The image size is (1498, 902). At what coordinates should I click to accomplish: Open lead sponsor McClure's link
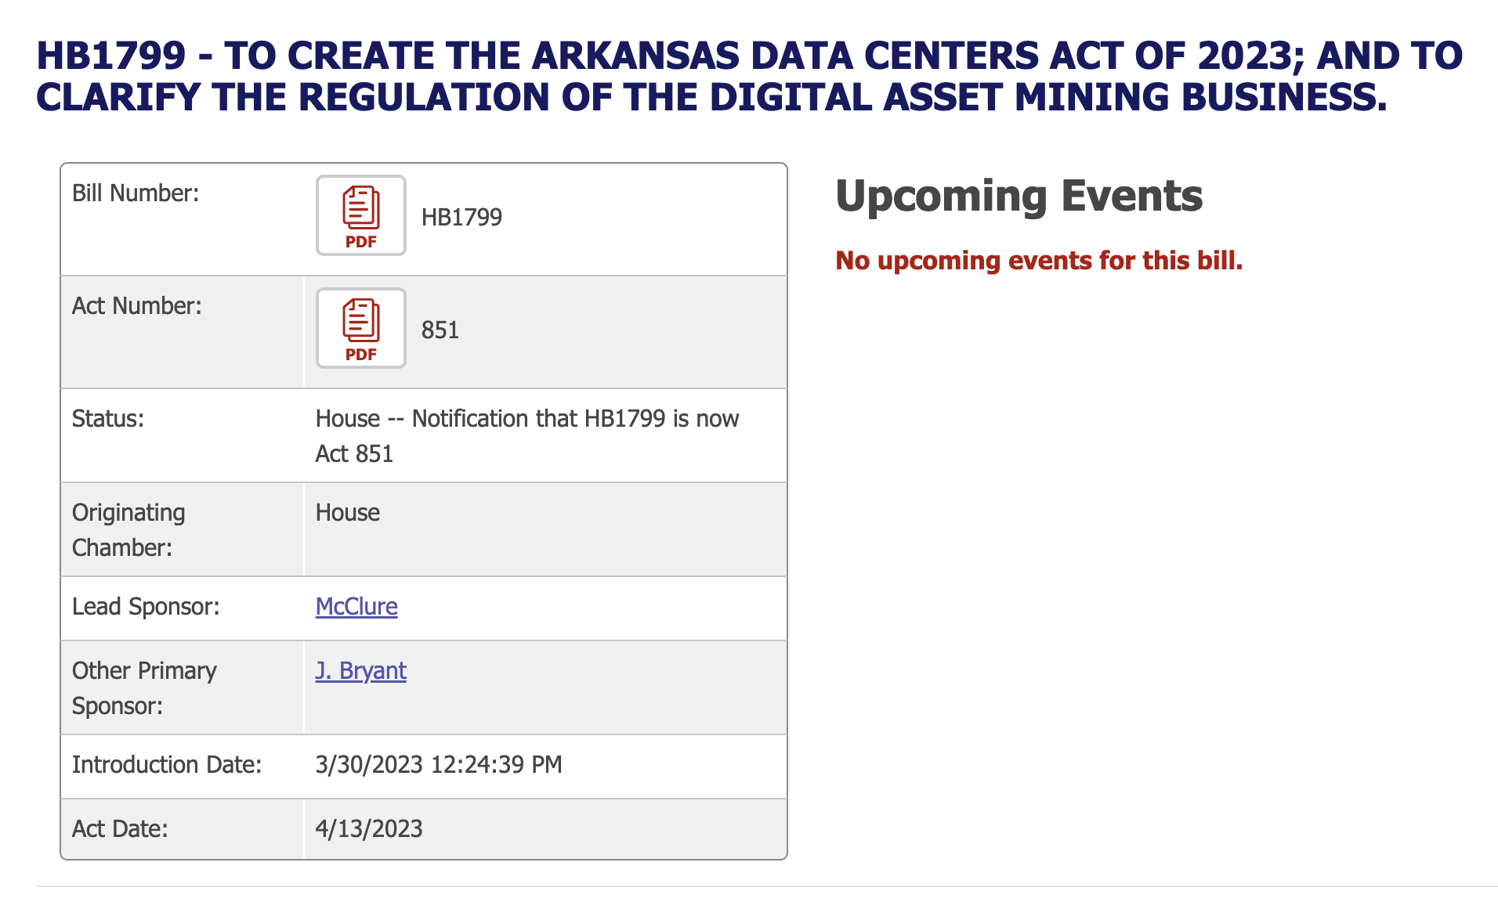356,607
